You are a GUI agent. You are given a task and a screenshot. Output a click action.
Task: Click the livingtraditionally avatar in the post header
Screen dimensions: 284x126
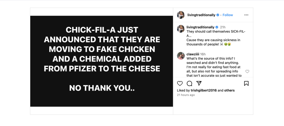click(x=181, y=15)
